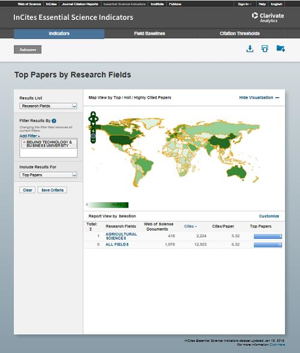Pan the map upward with arrow
Viewport: 300px width, 353px height.
click(x=93, y=113)
